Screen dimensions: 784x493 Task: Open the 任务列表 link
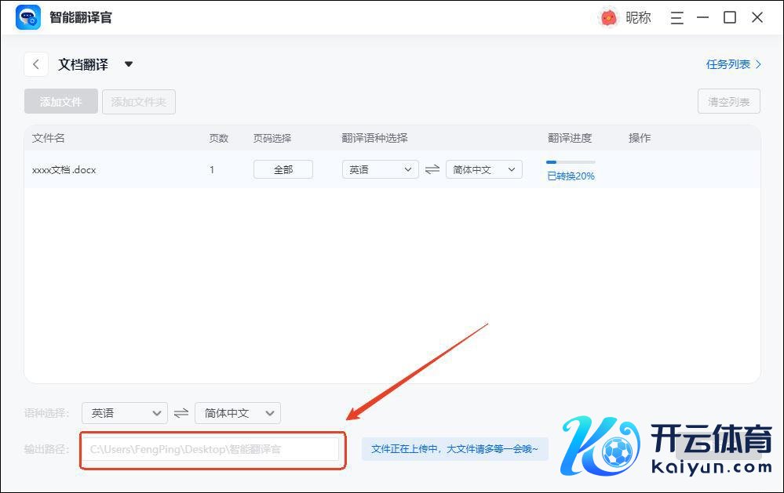[733, 64]
